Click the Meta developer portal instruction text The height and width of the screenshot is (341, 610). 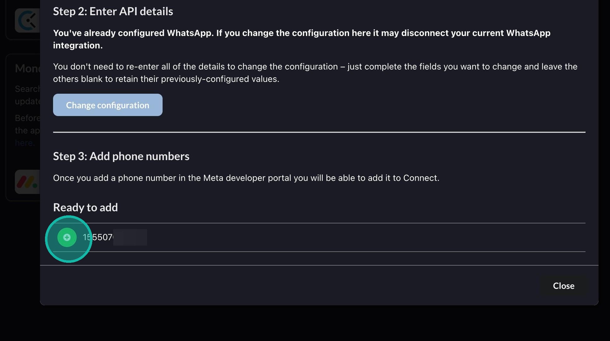[x=246, y=178]
